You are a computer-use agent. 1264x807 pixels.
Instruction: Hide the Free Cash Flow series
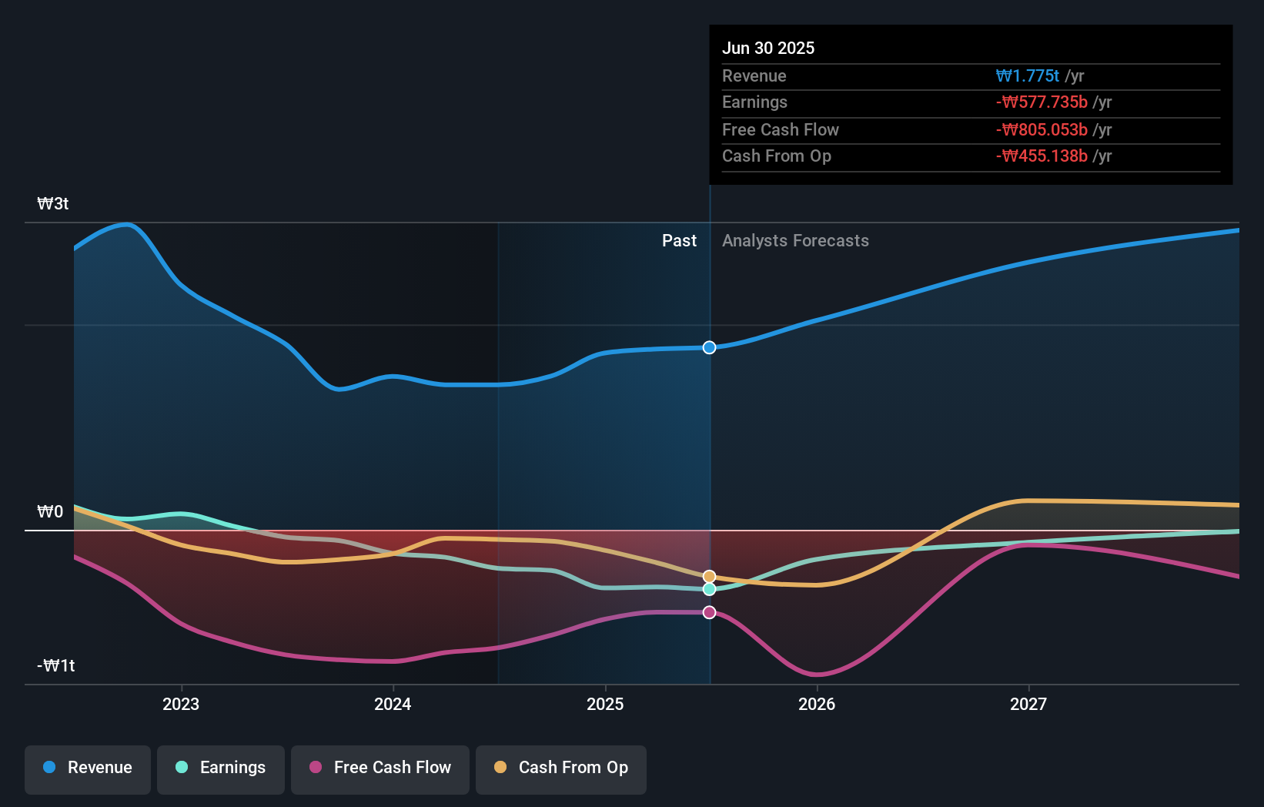380,769
